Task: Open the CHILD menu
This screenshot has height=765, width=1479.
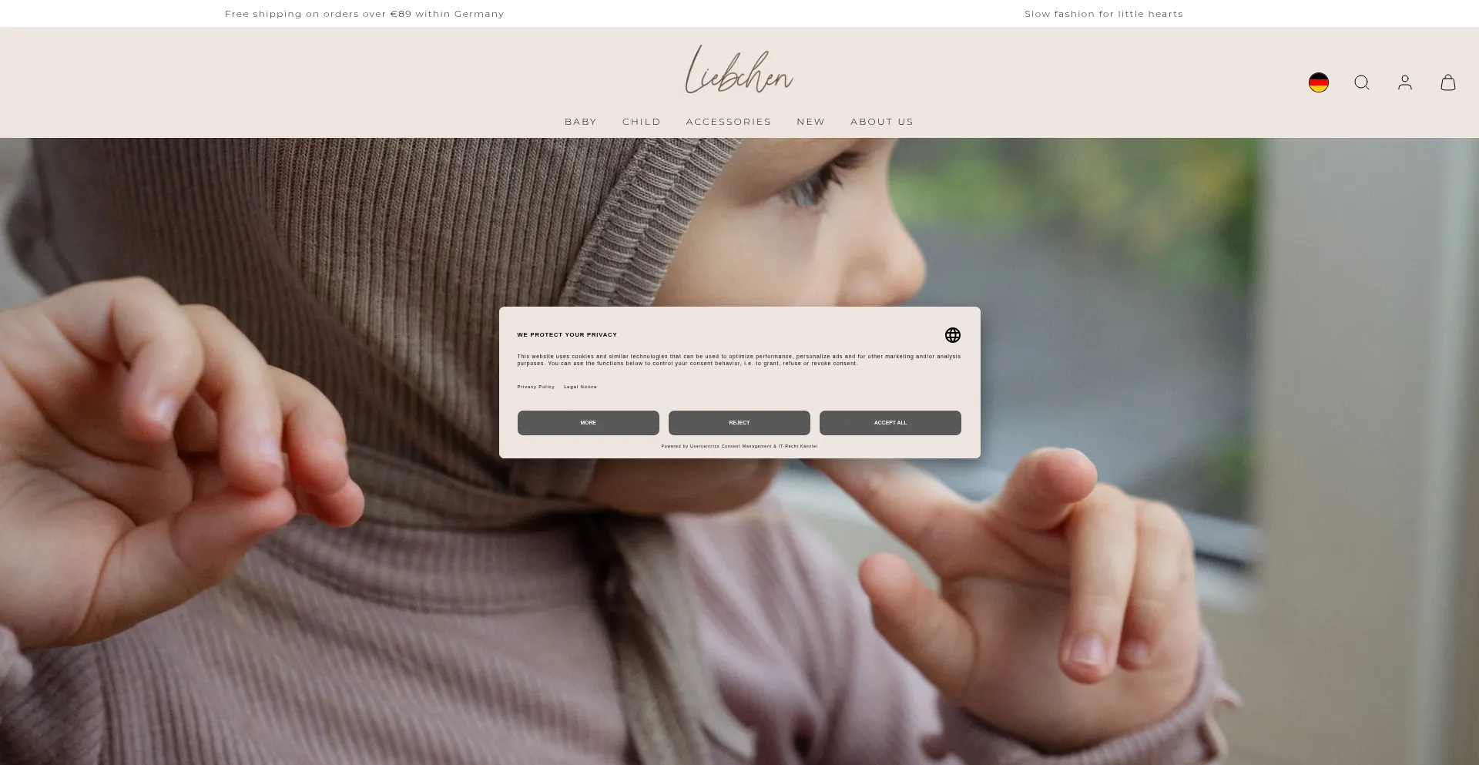Action: (x=641, y=122)
